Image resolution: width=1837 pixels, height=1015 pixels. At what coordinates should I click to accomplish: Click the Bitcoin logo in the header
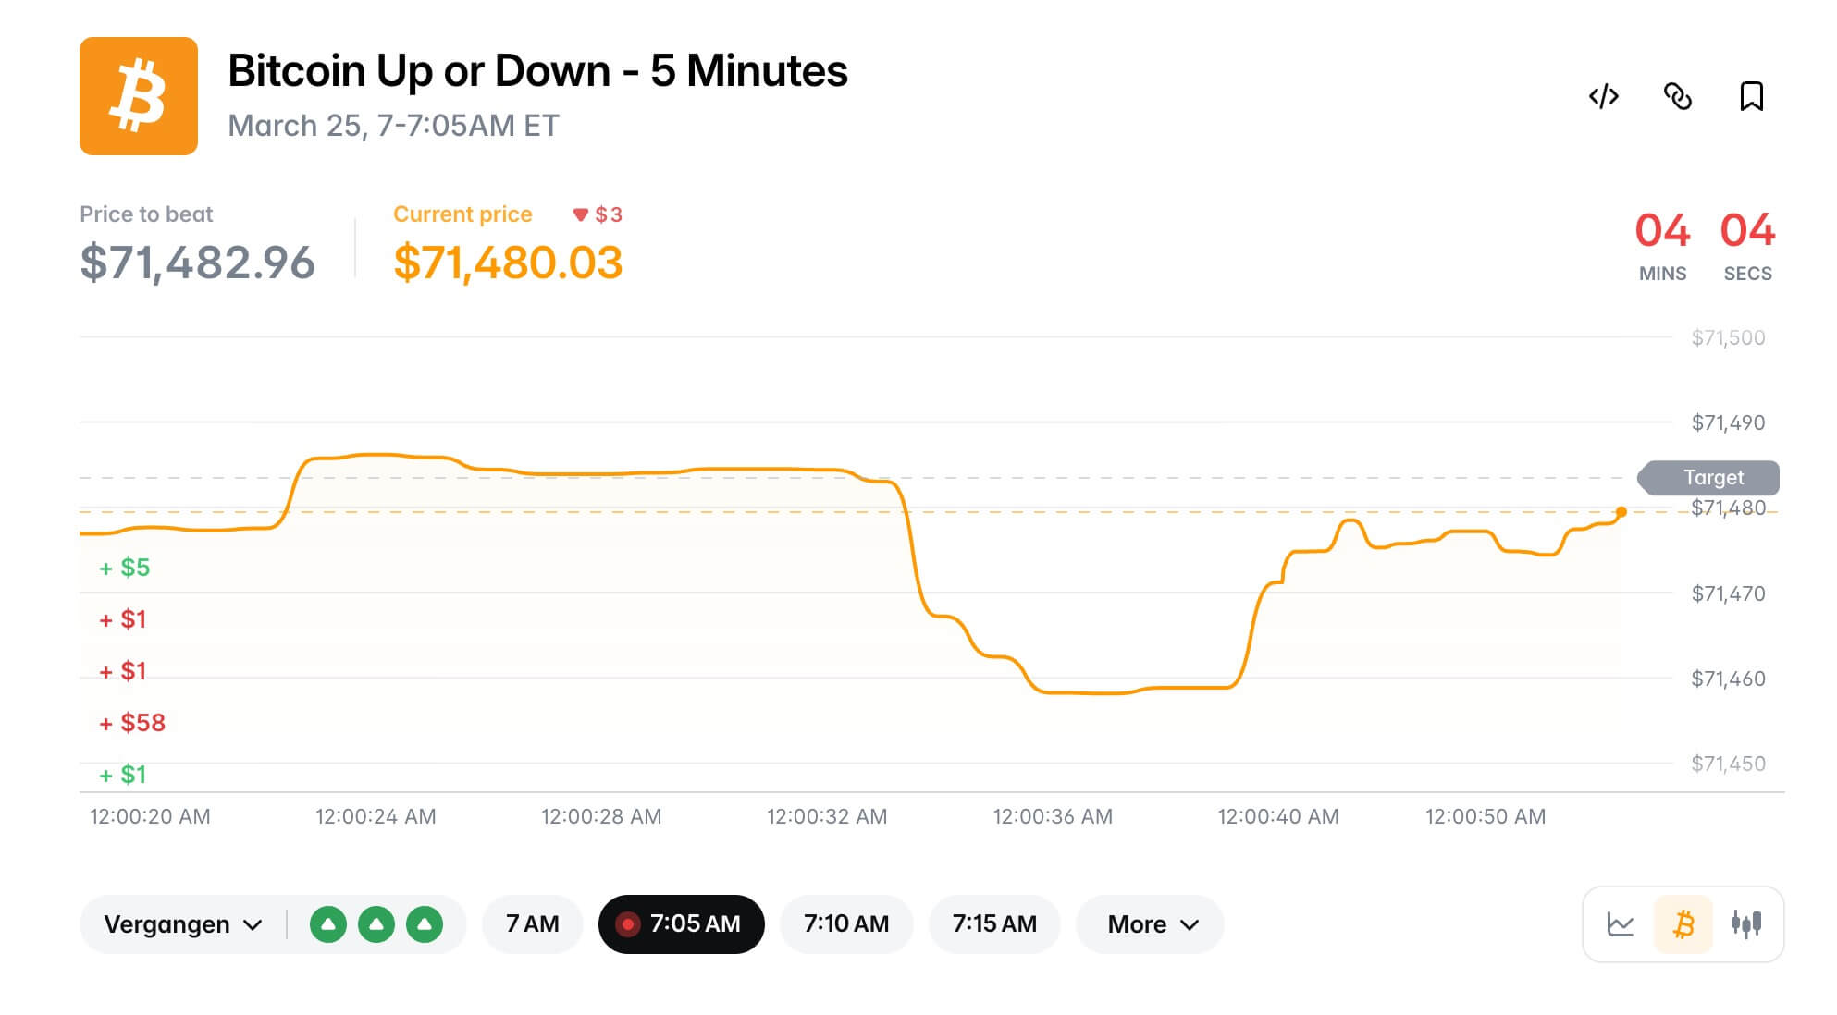coord(139,95)
